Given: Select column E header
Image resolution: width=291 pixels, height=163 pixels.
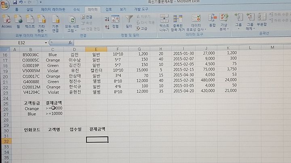Looking at the screenshot, I should tap(96, 49).
